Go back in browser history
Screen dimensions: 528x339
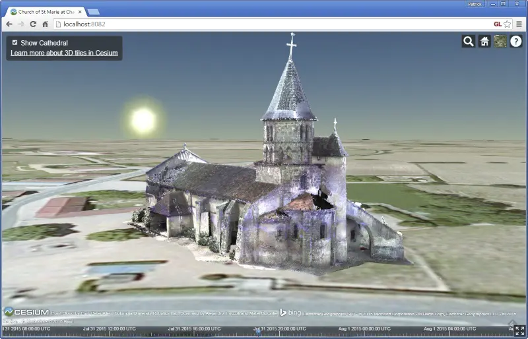pos(9,24)
